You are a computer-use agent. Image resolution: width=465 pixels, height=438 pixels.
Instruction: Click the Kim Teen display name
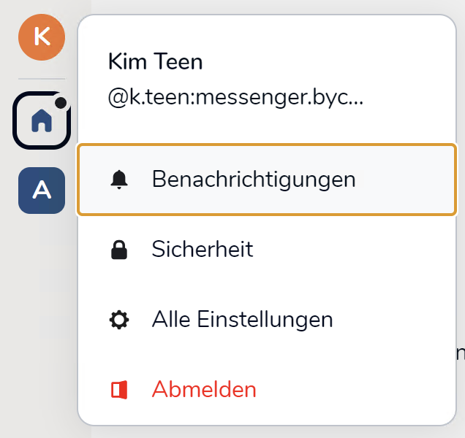coord(155,62)
